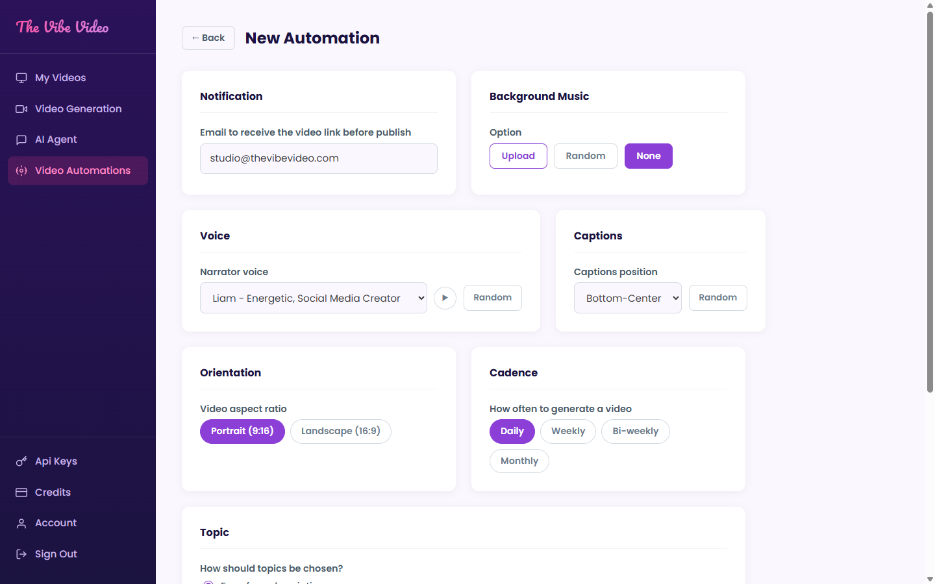Set cadence to Weekly
The height and width of the screenshot is (584, 935).
coord(568,432)
